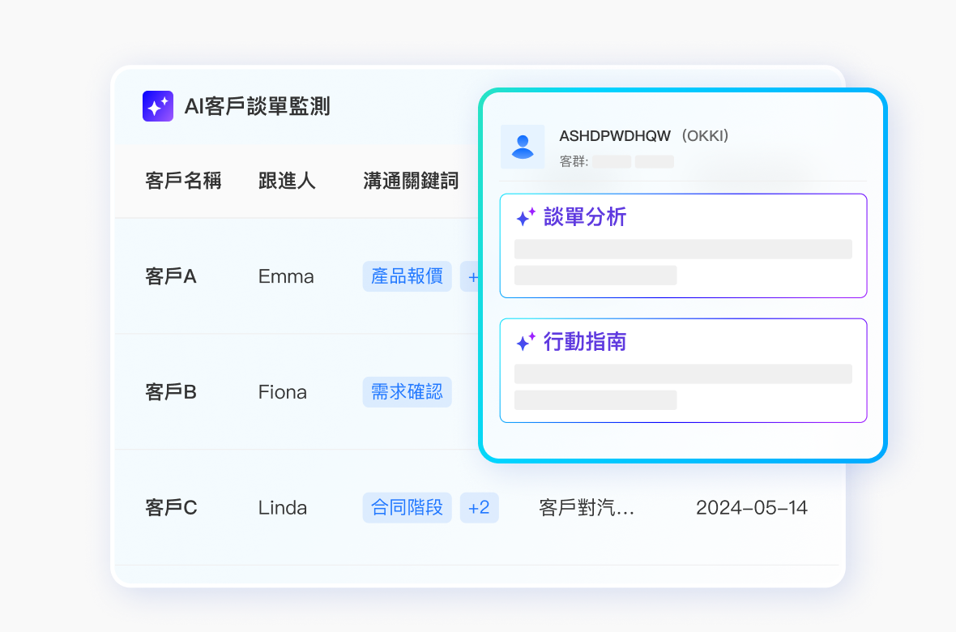Click the AI客戶談單監測 sparkle logo icon

click(157, 105)
